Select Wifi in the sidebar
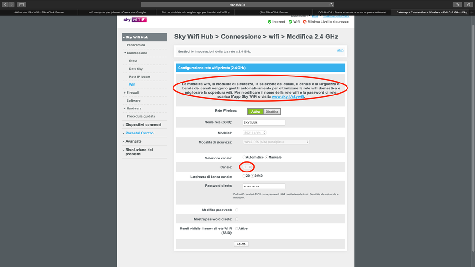 tap(132, 84)
